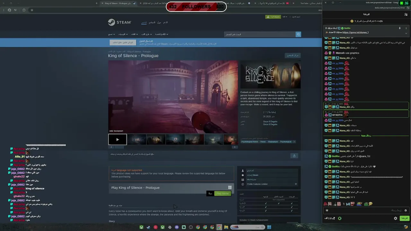Viewport: 411px width, 231px height.
Task: Open the language dropdown beside Install Steam
Action: coord(285,17)
